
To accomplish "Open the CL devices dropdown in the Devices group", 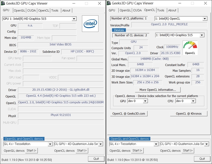I will click(x=180, y=35).
